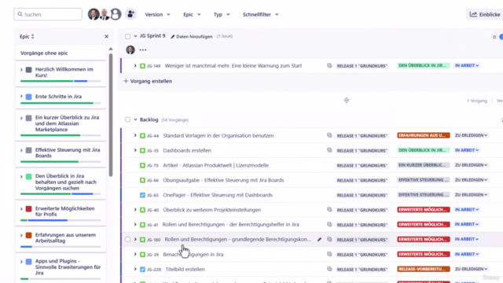
Task: Click the child issues icon of JG-149
Action: point(329,65)
